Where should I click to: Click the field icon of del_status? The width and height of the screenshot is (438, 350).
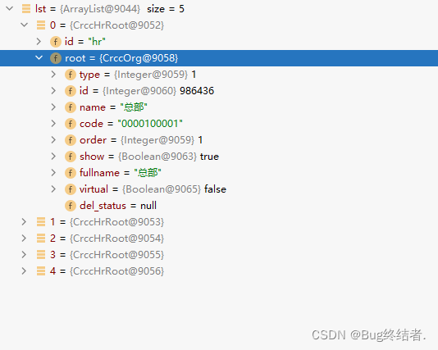(x=71, y=206)
